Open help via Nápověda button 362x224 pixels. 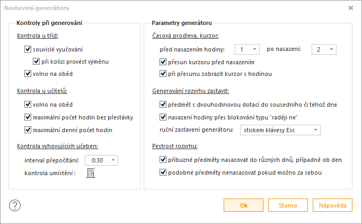[x=332, y=205]
